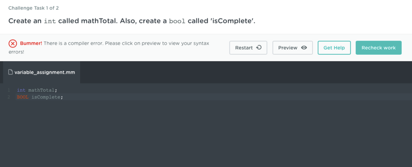
Task: Click line number 2 in the gutter
Action: coord(8,97)
